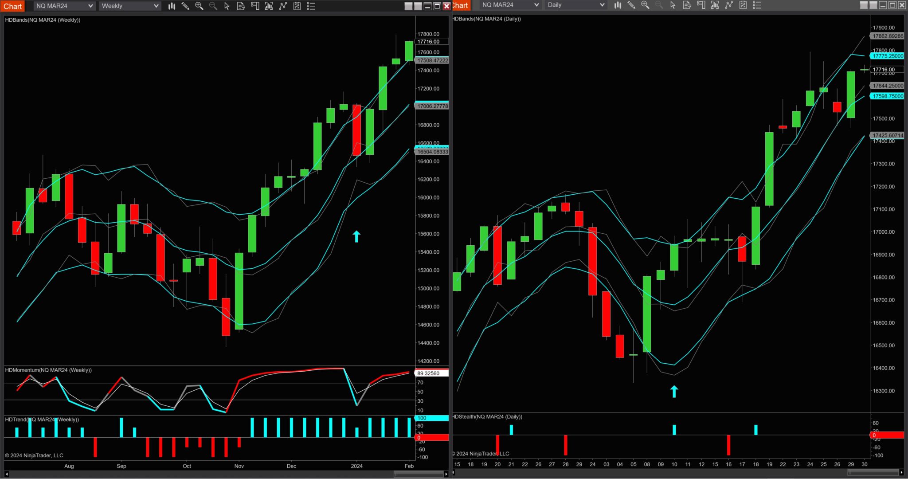Select the pointer cursor icon on the Daily chart
Image resolution: width=908 pixels, height=479 pixels.
[673, 5]
